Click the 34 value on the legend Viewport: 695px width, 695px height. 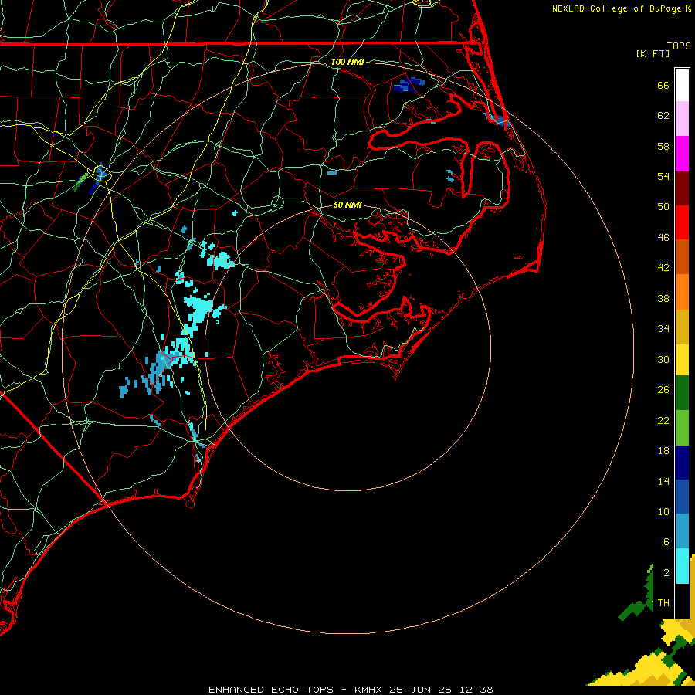(663, 329)
